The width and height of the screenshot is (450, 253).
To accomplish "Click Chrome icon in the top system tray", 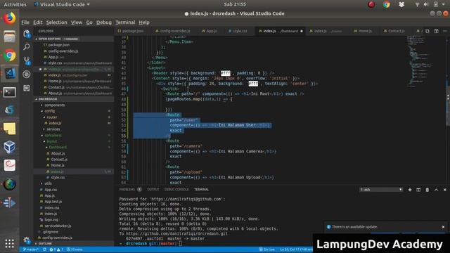I will pos(386,4).
